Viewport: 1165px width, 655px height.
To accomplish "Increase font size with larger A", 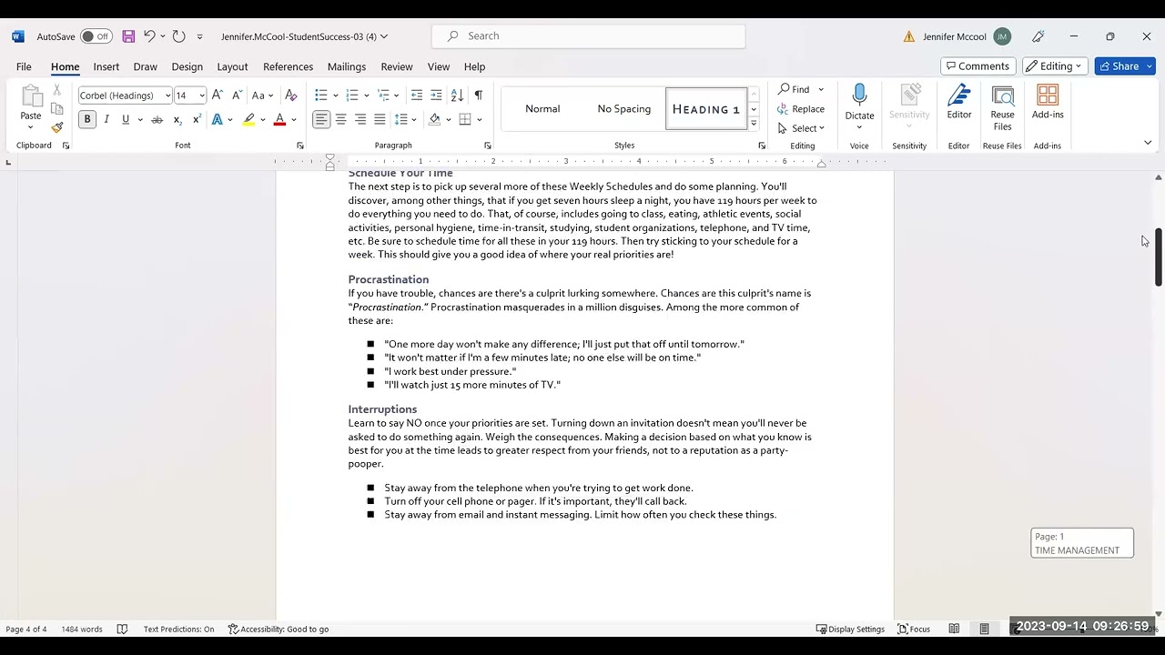I will tap(217, 96).
